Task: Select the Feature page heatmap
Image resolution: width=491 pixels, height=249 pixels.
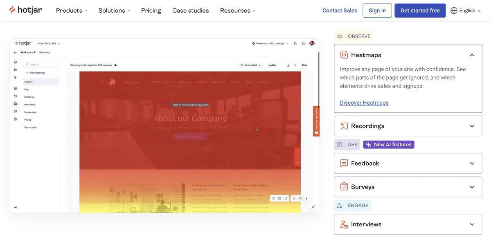Action: 30,112
